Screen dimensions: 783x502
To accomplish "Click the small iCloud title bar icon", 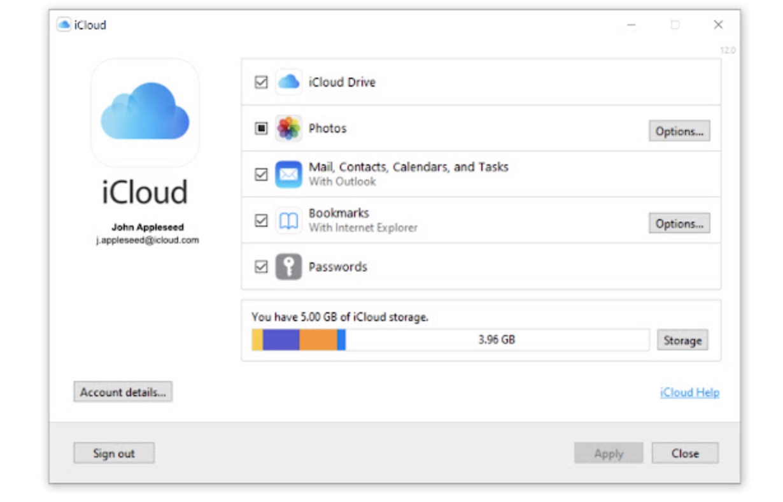I will pos(64,25).
